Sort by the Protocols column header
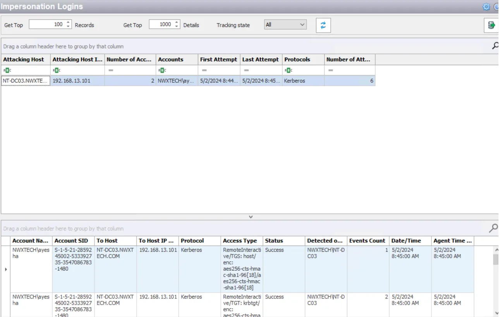 [297, 60]
